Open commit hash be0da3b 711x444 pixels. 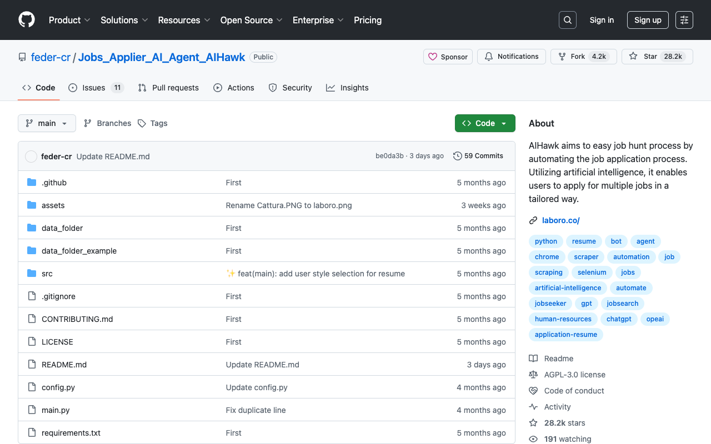(x=389, y=156)
